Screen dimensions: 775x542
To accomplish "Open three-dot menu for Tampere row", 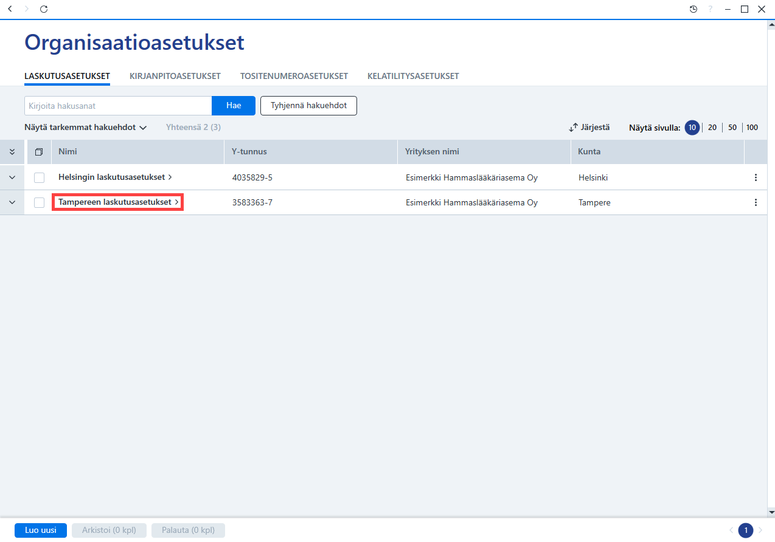I will pyautogui.click(x=756, y=202).
